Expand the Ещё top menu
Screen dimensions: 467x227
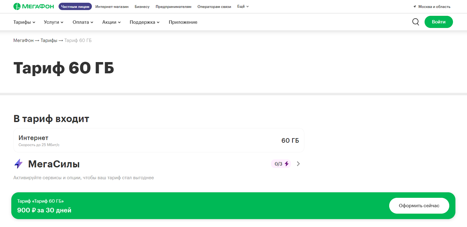pos(243,7)
